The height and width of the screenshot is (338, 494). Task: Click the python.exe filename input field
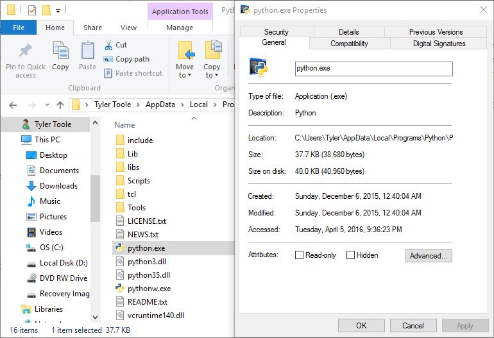(373, 69)
